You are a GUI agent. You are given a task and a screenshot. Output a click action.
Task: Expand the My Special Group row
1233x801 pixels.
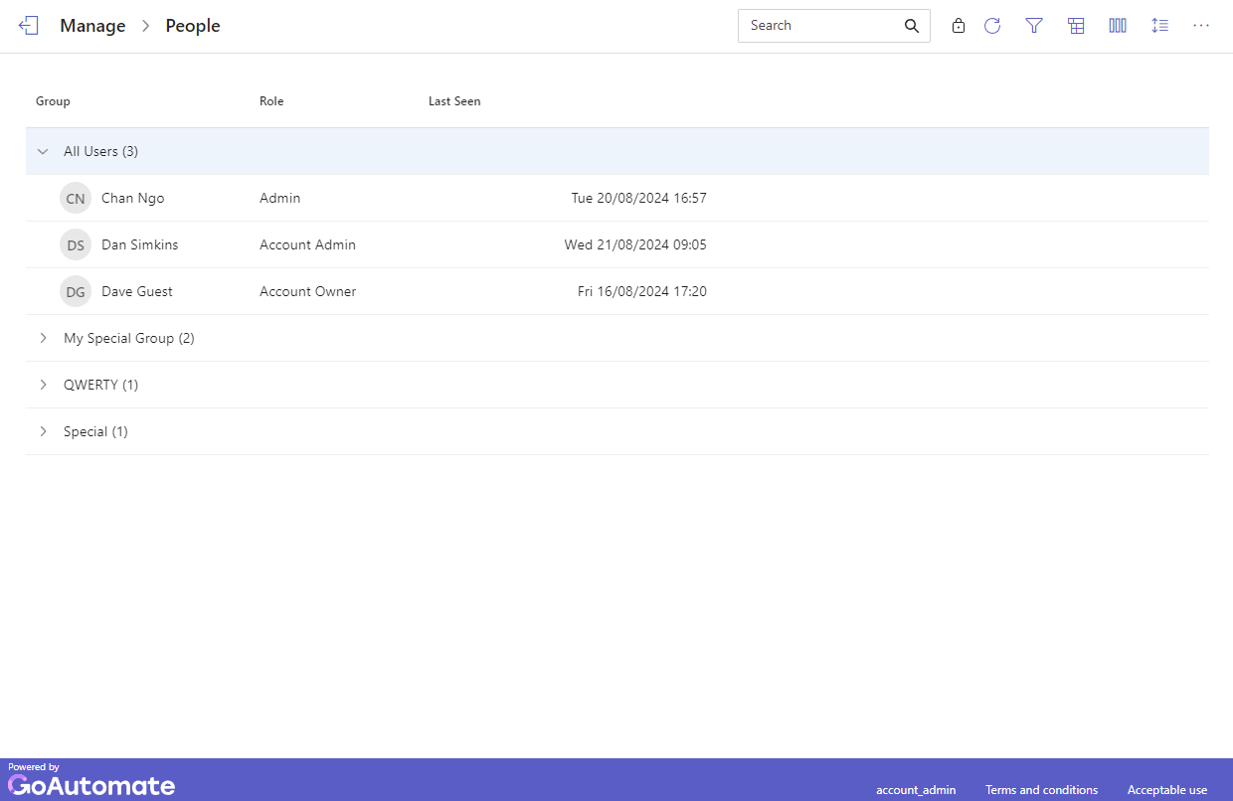click(43, 338)
